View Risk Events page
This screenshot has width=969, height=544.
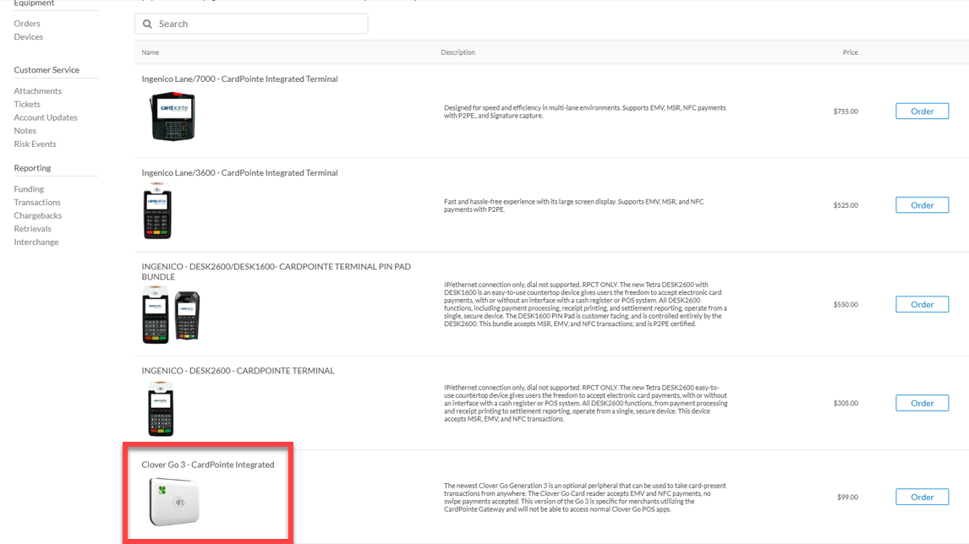pyautogui.click(x=35, y=144)
